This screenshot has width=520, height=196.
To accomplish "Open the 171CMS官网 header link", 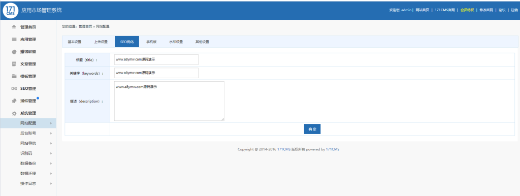I will [444, 10].
